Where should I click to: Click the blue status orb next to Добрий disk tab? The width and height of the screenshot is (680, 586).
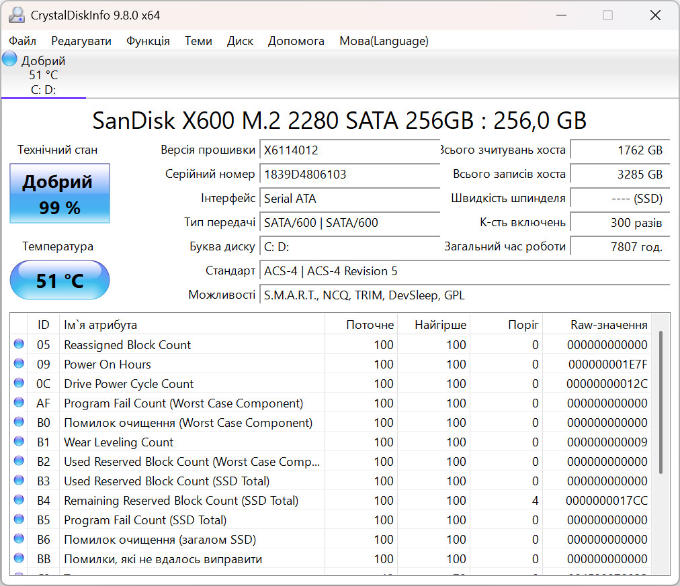coord(9,59)
